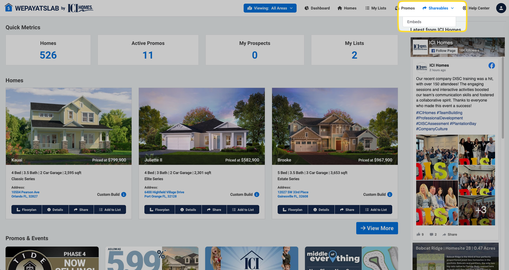Click the Homes metric card showing 526
The width and height of the screenshot is (509, 270).
[x=48, y=50]
